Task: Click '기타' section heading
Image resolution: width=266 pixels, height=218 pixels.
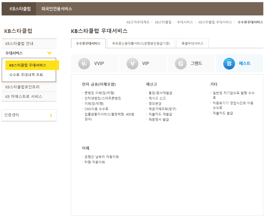Action: coord(214,84)
